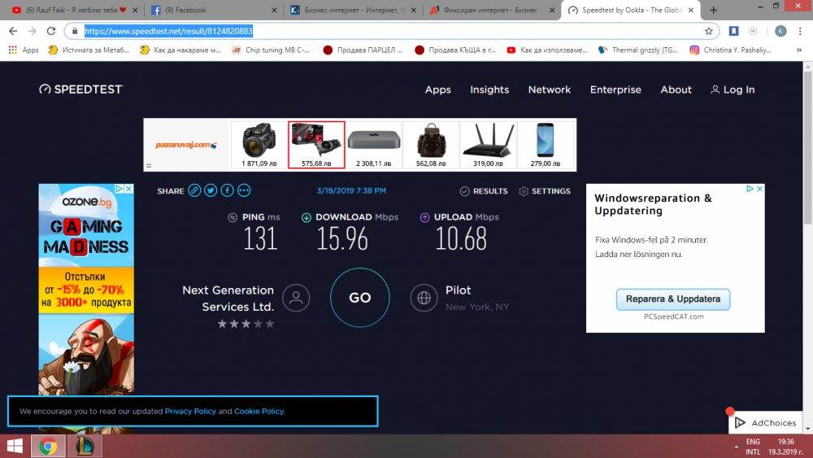The width and height of the screenshot is (813, 458).
Task: Open Windows Start menu
Action: pyautogui.click(x=15, y=446)
